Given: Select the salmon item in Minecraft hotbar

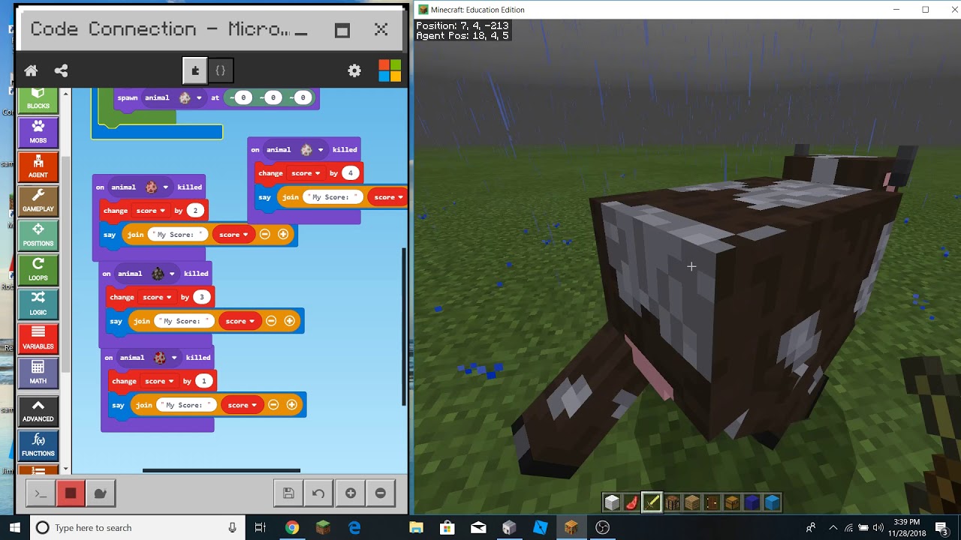Looking at the screenshot, I should pyautogui.click(x=632, y=502).
